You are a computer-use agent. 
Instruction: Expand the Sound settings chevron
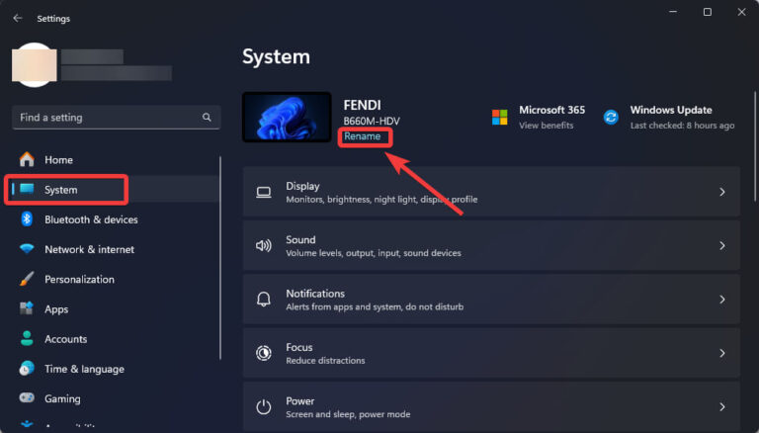(x=722, y=246)
